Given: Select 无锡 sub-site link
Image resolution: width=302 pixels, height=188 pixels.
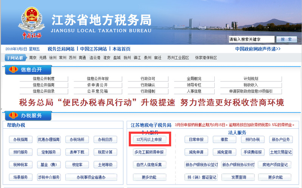Looking at the screenshot, I should click(43, 58).
